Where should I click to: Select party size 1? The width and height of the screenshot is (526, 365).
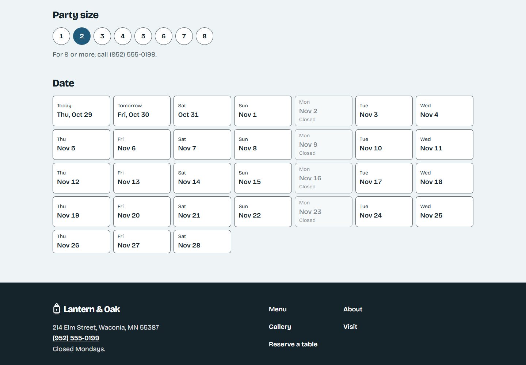click(x=61, y=36)
